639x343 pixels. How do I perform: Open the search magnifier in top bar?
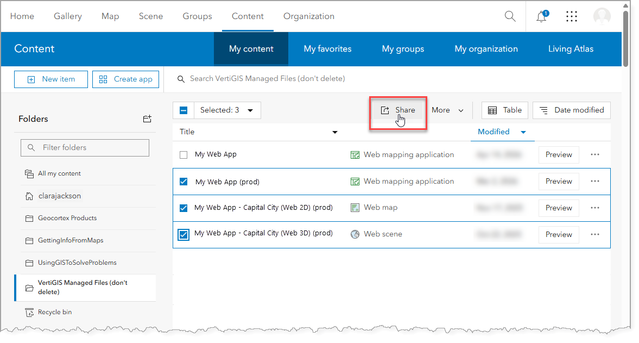(x=510, y=16)
